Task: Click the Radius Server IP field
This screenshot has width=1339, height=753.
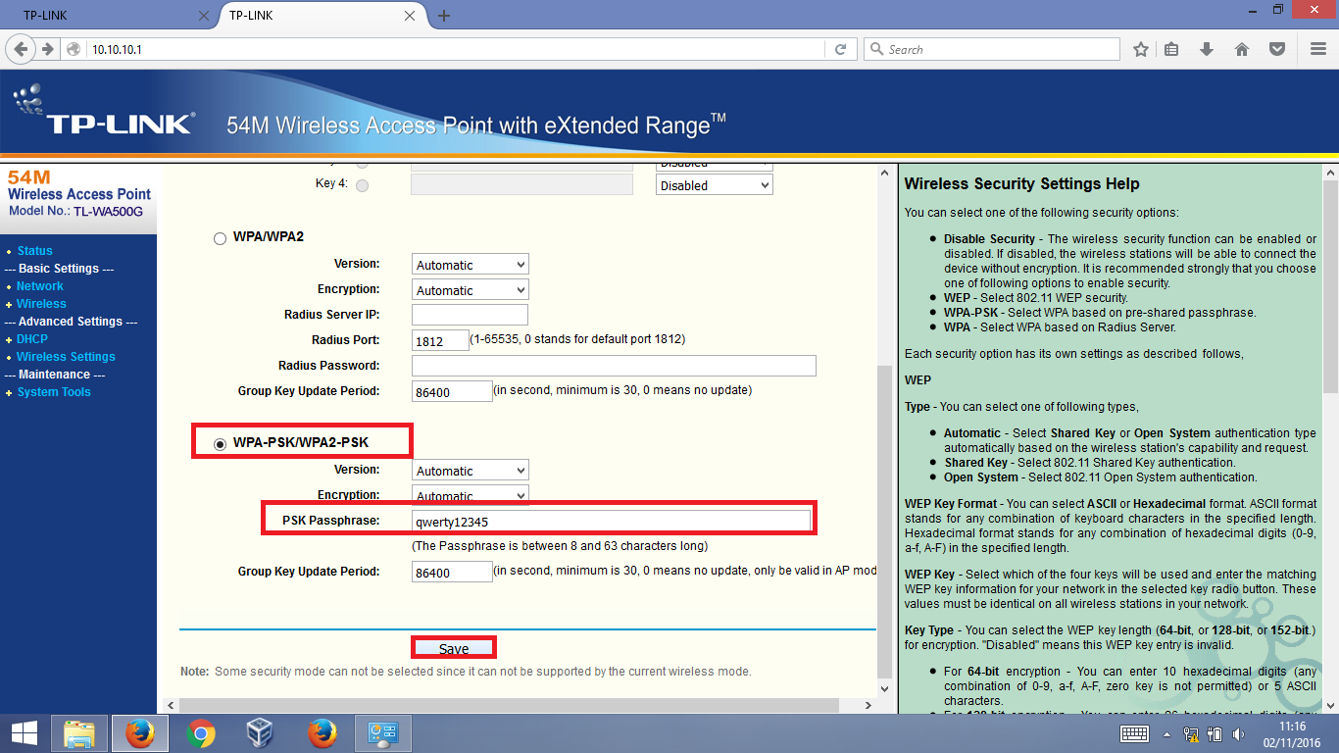Action: [470, 315]
